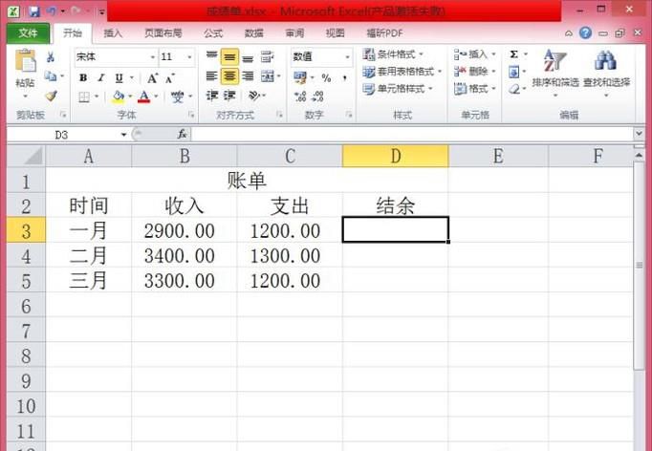652x451 pixels.
Task: Switch to the Formulas (公式) tab
Action: click(213, 32)
